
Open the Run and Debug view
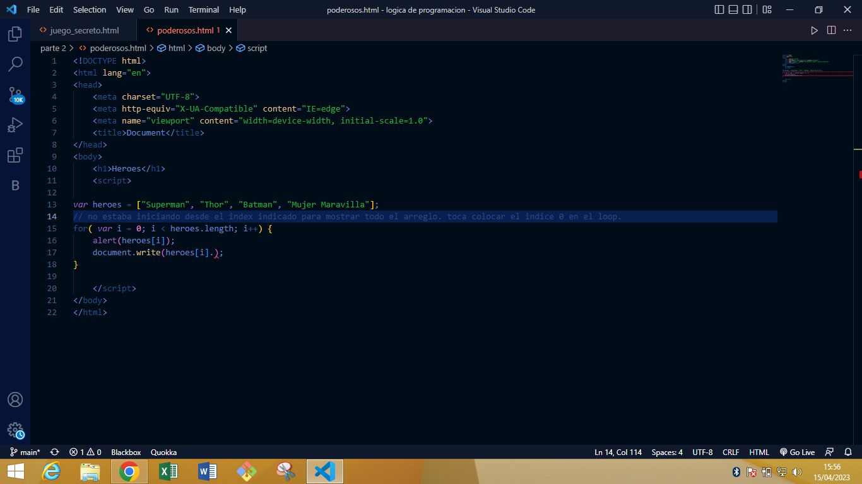[x=15, y=125]
